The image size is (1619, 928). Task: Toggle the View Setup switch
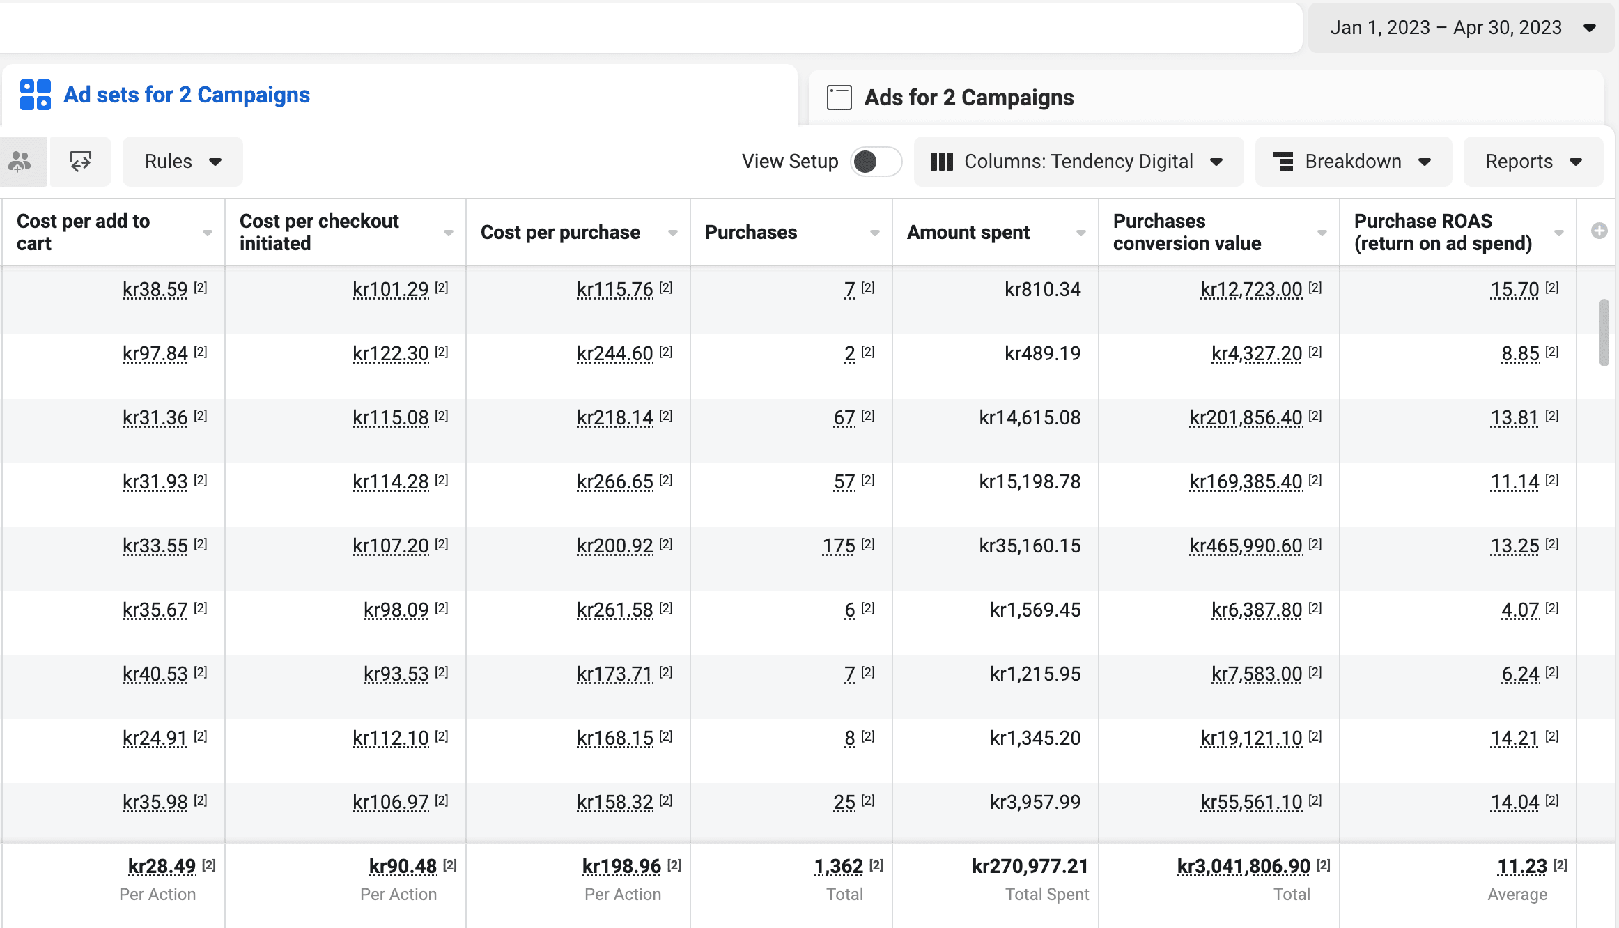click(876, 162)
